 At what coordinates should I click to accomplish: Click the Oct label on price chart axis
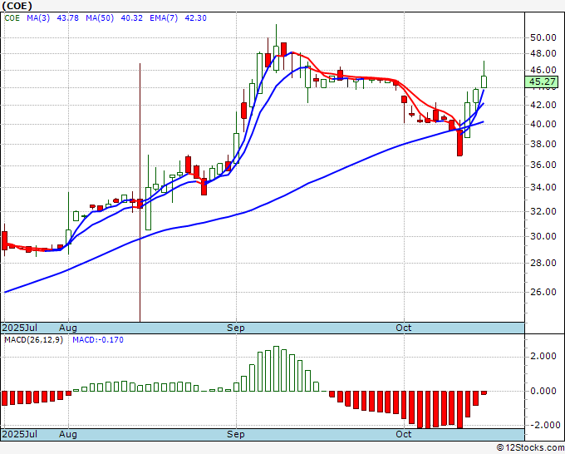404,328
